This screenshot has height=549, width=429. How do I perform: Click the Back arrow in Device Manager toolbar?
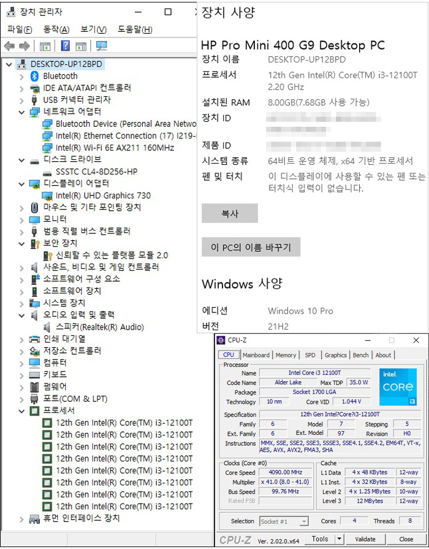[x=9, y=46]
